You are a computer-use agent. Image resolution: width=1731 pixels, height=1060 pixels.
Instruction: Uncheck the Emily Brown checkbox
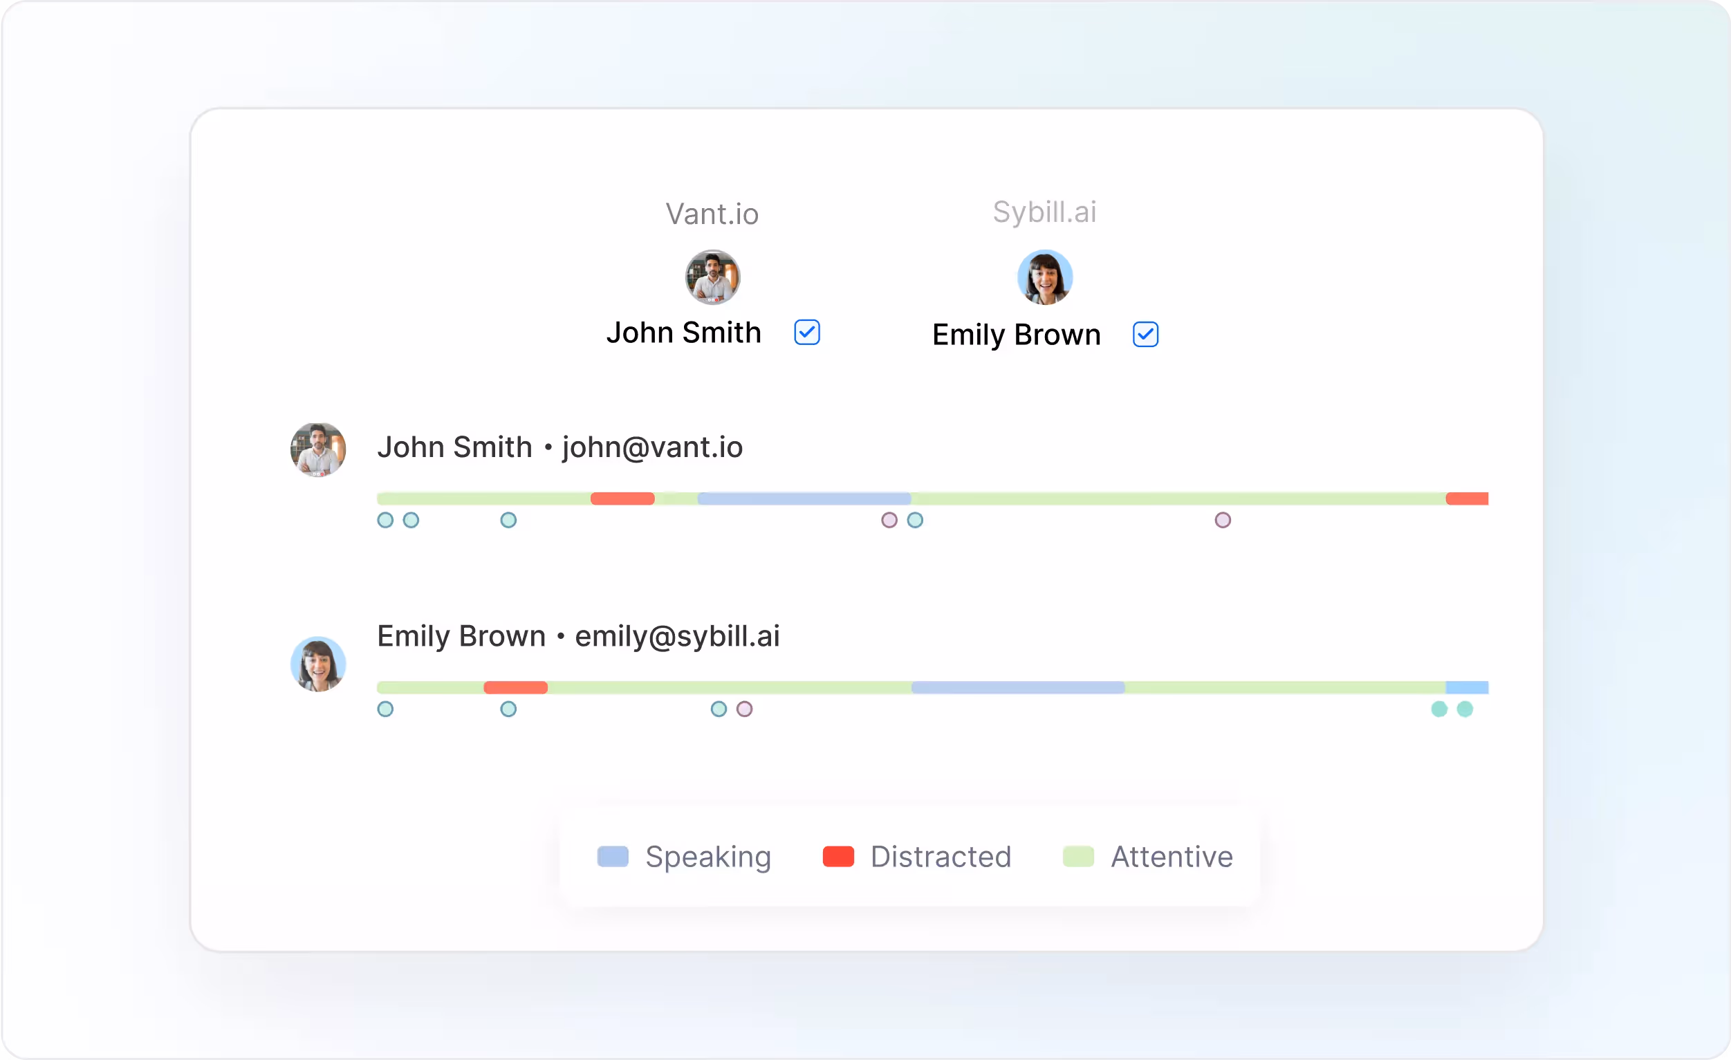[x=1145, y=335]
